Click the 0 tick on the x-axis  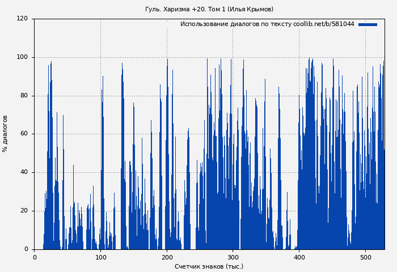click(35, 257)
